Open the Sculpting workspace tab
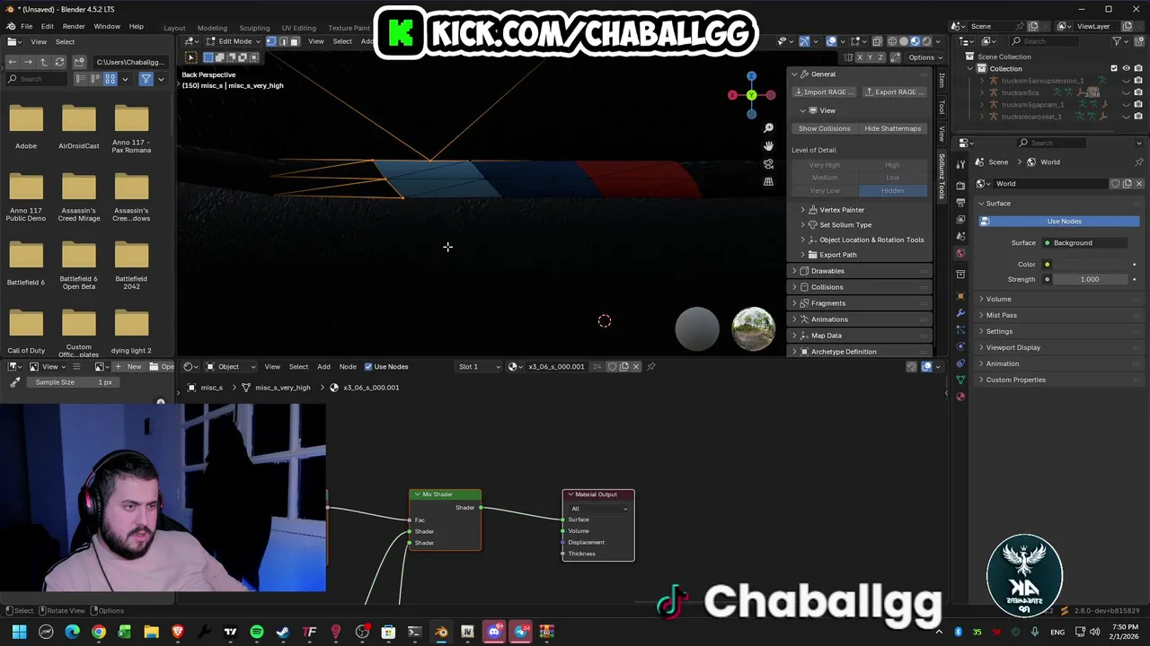The height and width of the screenshot is (646, 1150). [254, 28]
